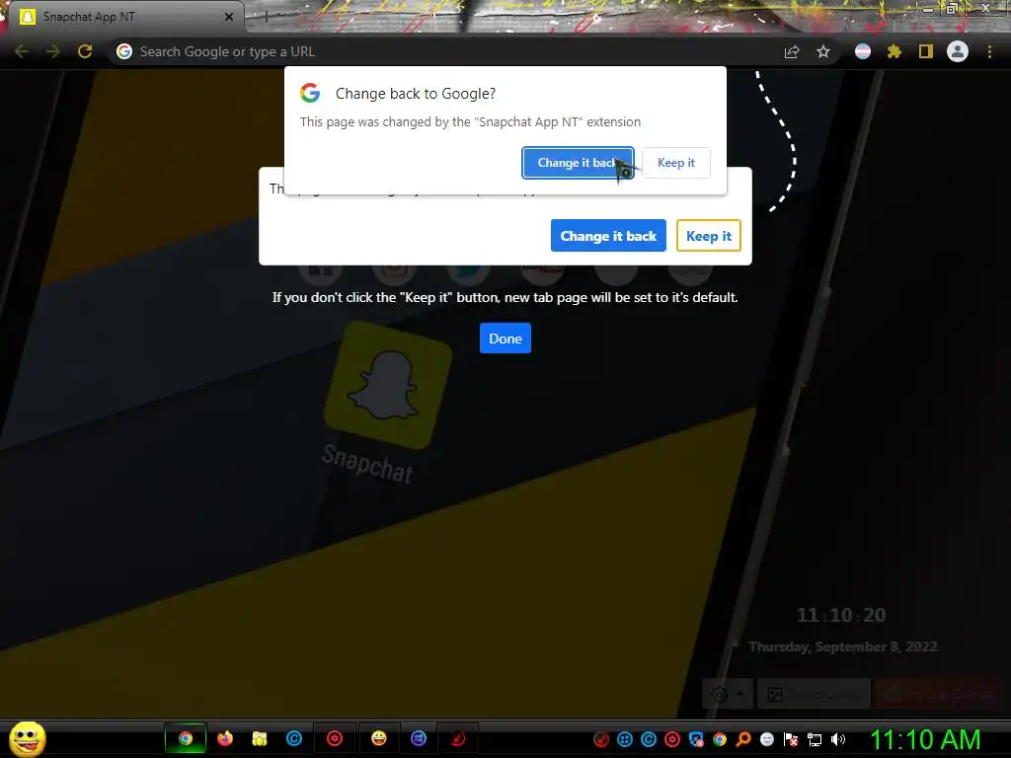Click the text "This page was changed by the 'Snapchat App NT' extension"

click(470, 121)
